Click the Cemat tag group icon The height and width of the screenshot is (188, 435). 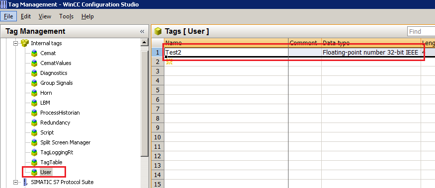[34, 53]
